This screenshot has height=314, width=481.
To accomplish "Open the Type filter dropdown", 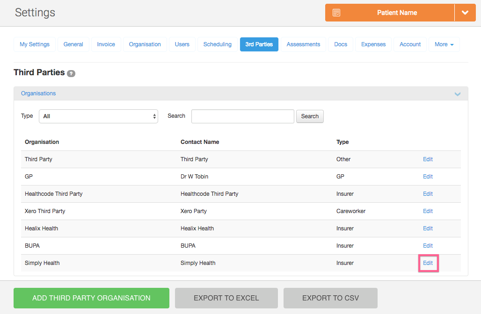I will click(x=98, y=116).
